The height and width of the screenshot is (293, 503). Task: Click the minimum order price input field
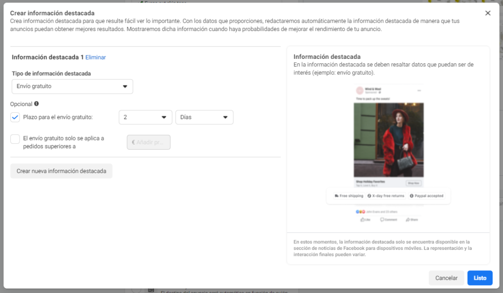coord(148,142)
